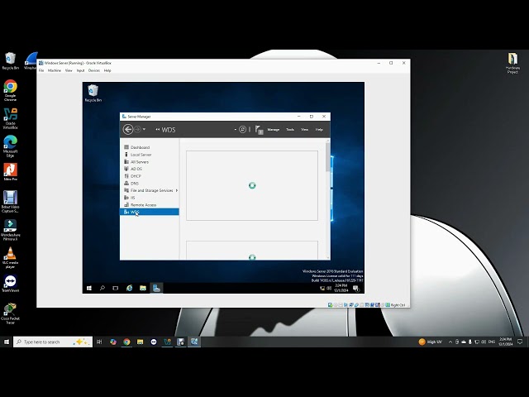Open the VirtualBox Devices menu
This screenshot has height=397, width=529.
coord(94,70)
